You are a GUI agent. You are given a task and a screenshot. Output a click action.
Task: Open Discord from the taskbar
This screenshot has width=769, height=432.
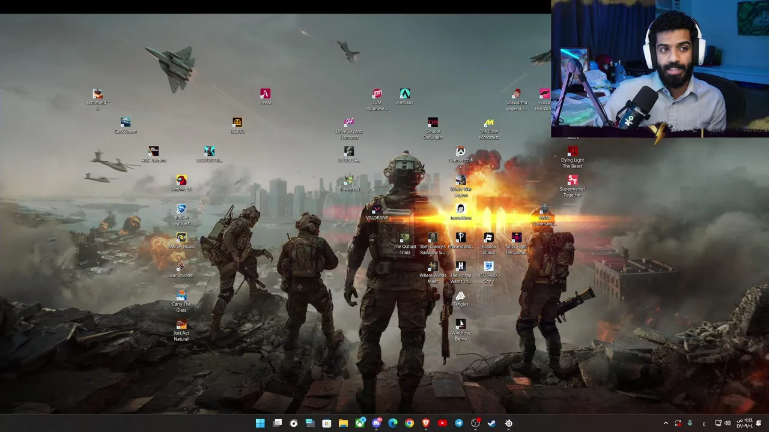[x=376, y=423]
